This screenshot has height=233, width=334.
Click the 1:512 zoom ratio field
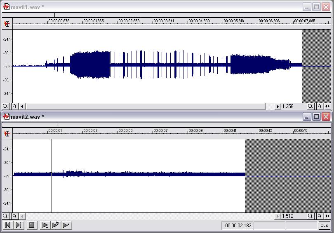pos(294,216)
